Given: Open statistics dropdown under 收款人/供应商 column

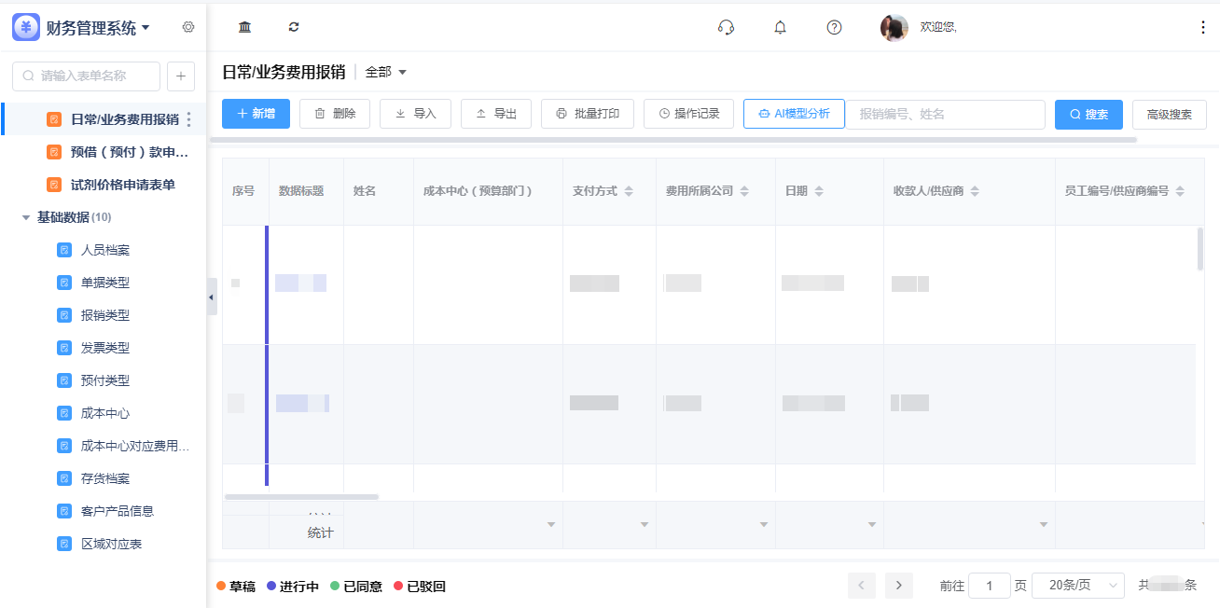Looking at the screenshot, I should (x=1043, y=525).
